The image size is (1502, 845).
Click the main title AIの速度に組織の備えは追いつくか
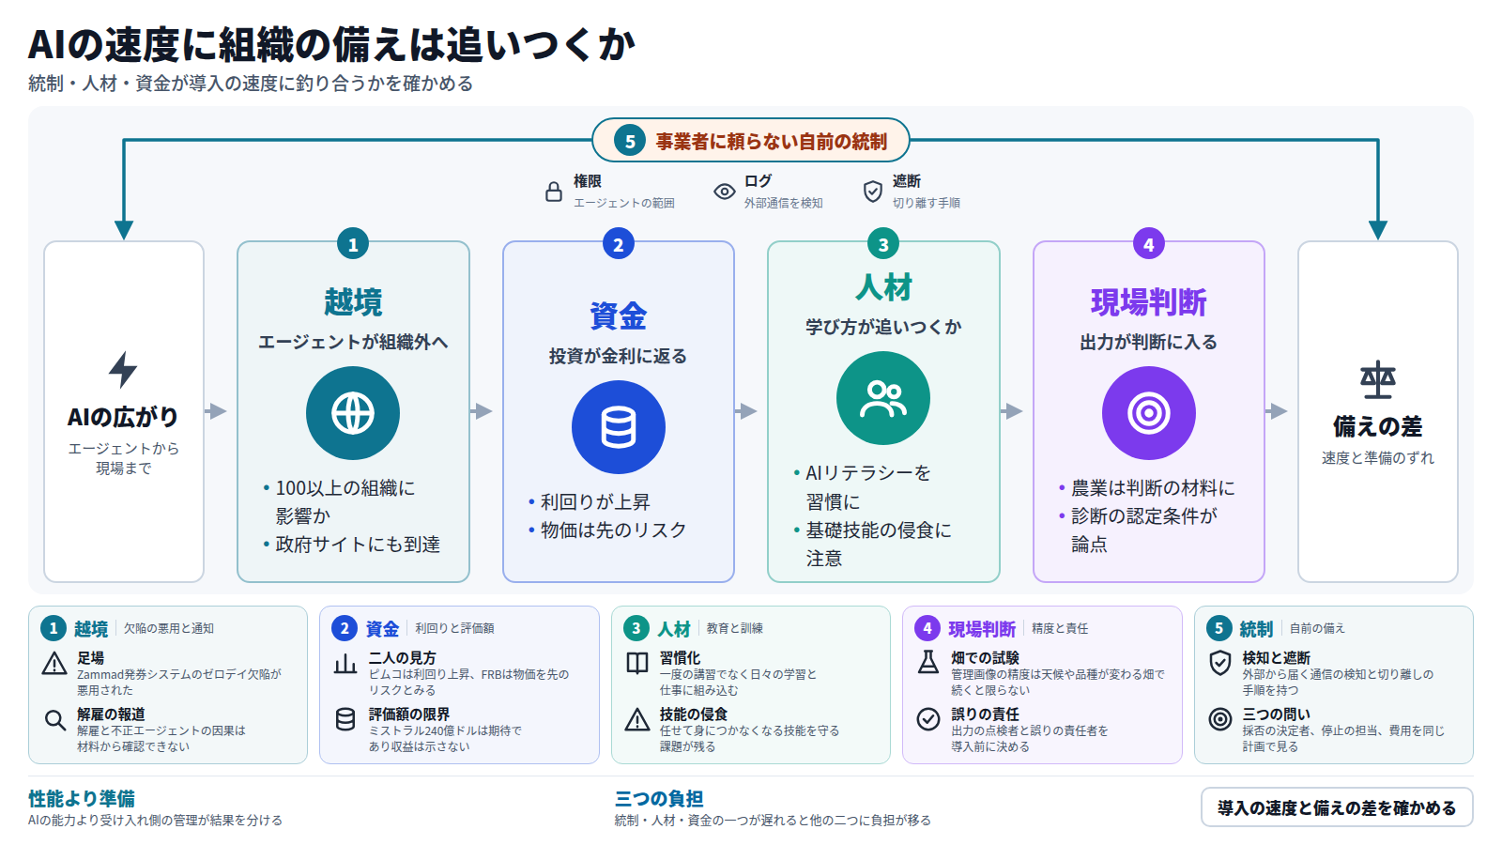[332, 44]
